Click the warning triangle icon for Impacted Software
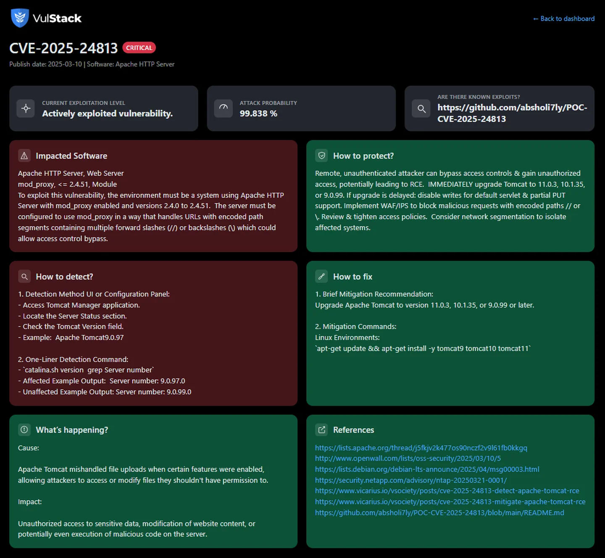 coord(24,156)
